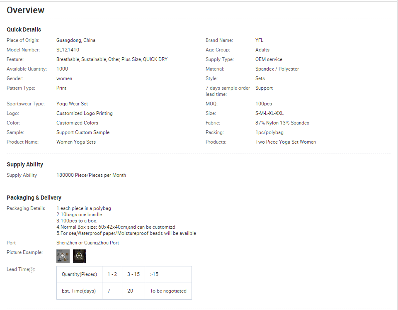Click the Supply Ability section heading
Screen dimensions: 398x310
pos(25,164)
